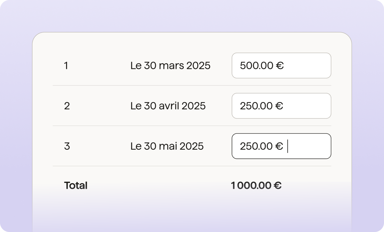Click the euro symbol in the avril field
The width and height of the screenshot is (384, 232).
pyautogui.click(x=279, y=106)
